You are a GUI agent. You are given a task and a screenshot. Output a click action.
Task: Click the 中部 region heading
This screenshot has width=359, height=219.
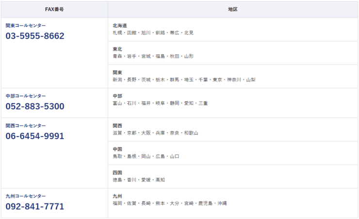click(117, 96)
